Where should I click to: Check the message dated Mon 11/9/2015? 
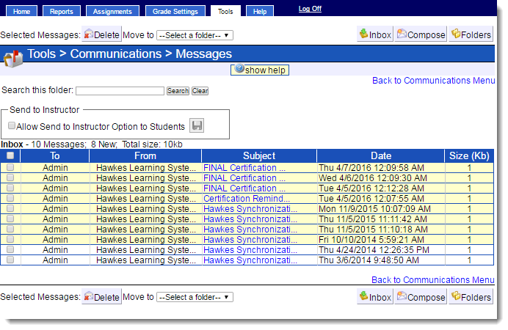[10, 208]
